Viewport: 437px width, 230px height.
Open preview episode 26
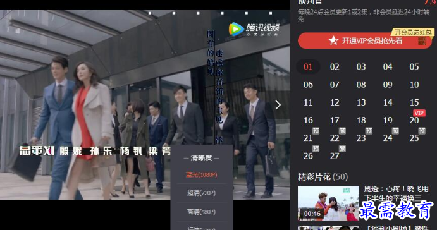pos(308,156)
